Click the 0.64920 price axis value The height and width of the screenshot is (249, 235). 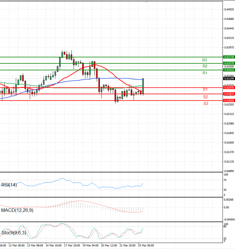229,9
